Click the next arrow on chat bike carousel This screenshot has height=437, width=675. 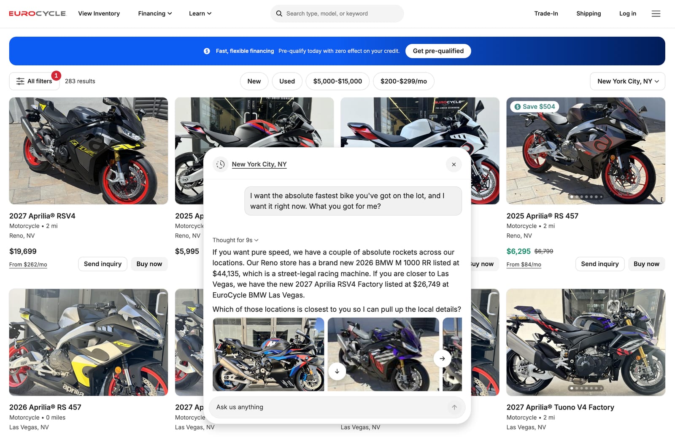coord(442,359)
